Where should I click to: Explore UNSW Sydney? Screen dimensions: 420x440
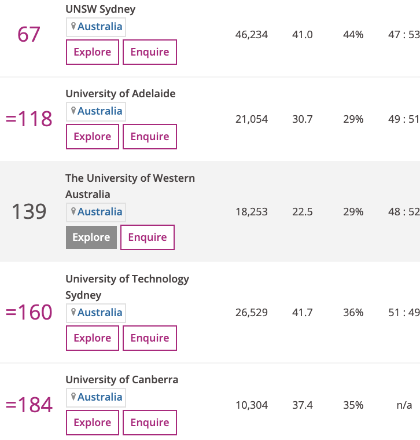[x=93, y=52]
